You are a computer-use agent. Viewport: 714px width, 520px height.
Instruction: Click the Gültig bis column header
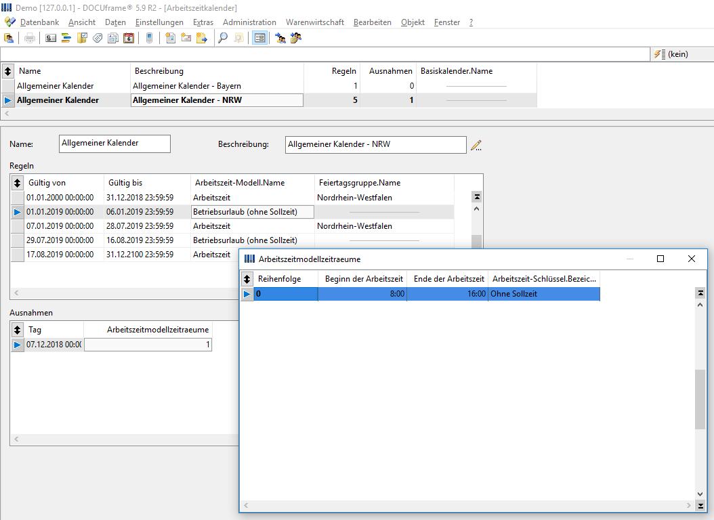(x=147, y=183)
